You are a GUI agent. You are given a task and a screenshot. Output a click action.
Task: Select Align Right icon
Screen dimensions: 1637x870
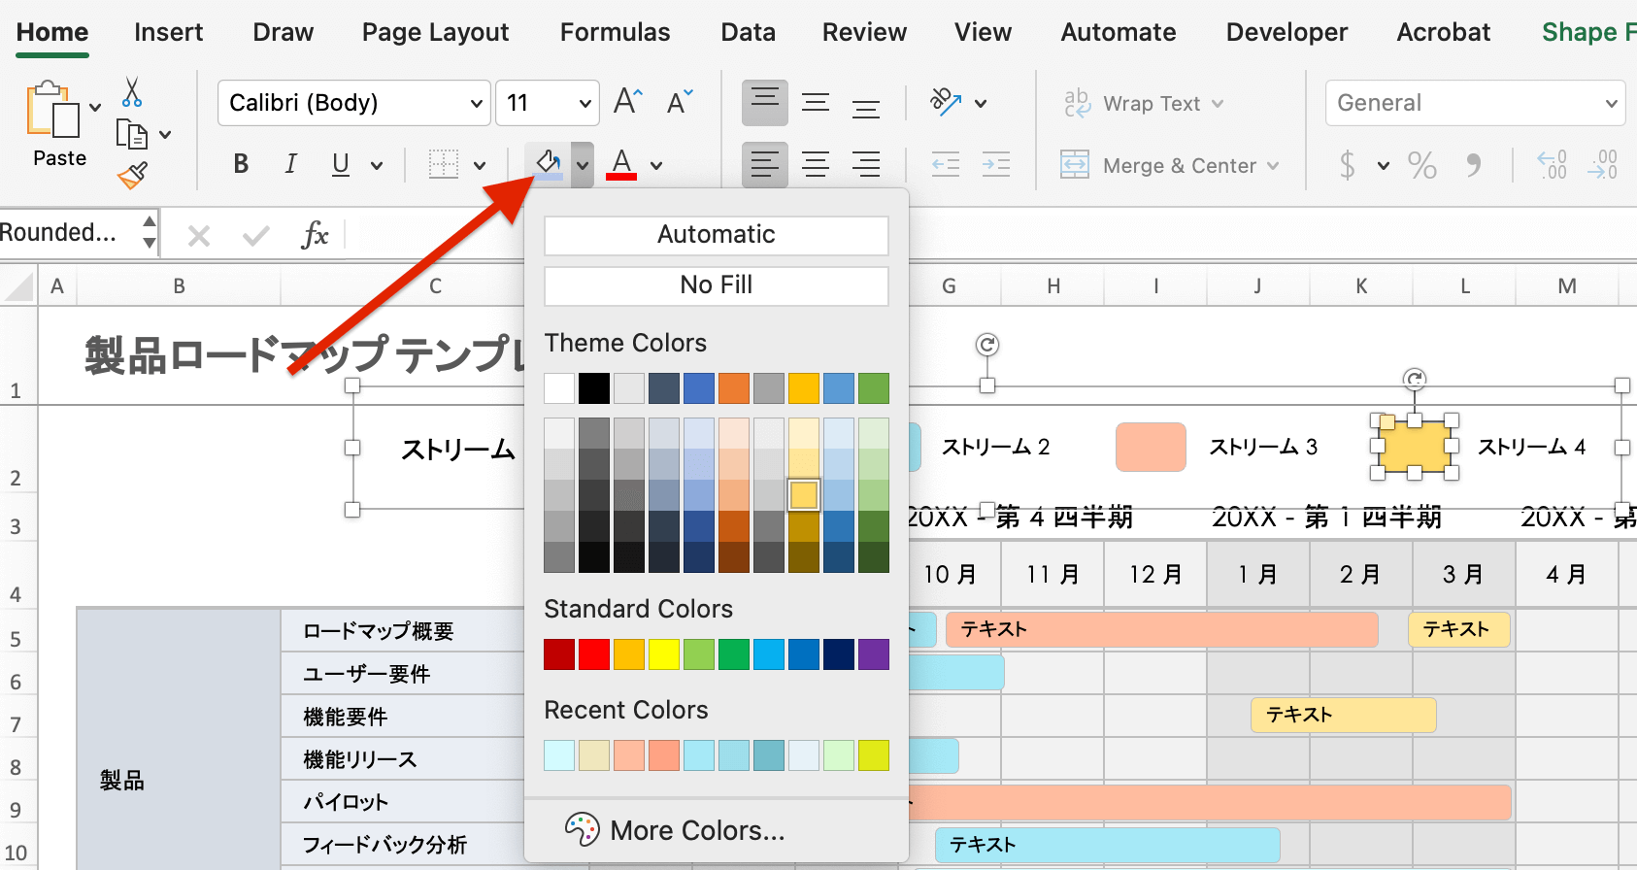(866, 164)
